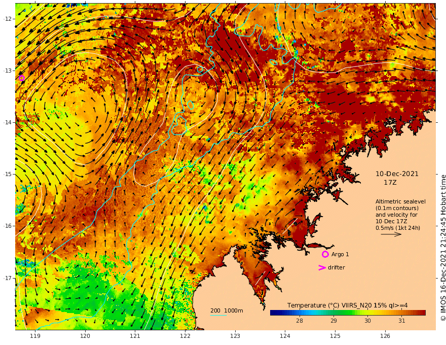Click the IMOS copyright timestamp text
446x345 pixels.
443,248
